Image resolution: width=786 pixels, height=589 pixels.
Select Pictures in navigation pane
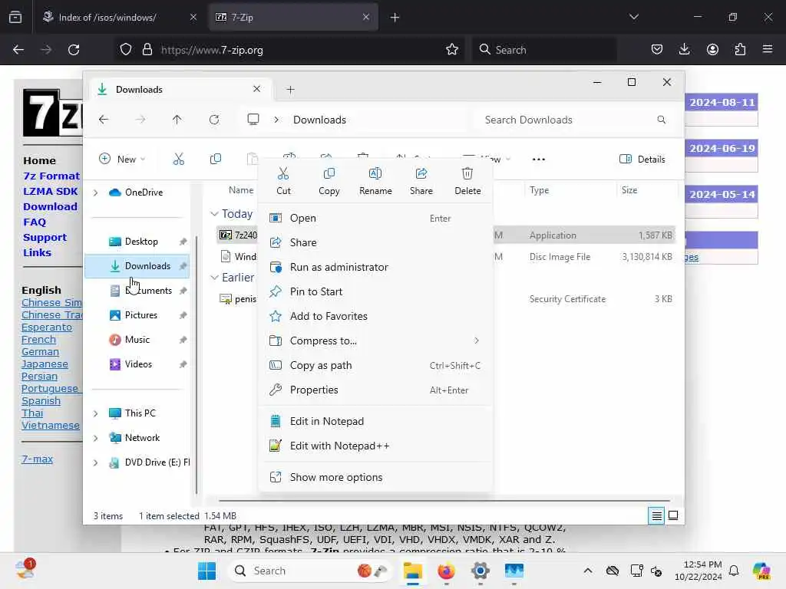[x=137, y=315]
